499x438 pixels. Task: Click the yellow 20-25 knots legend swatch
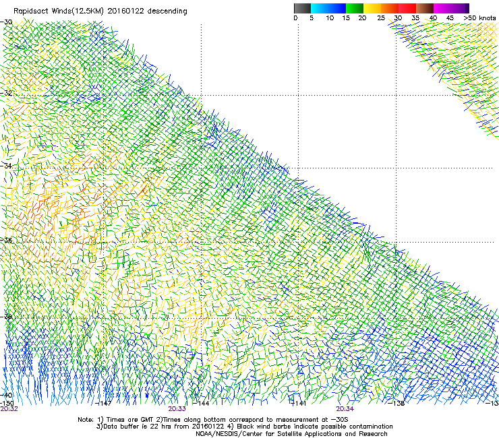coord(372,8)
